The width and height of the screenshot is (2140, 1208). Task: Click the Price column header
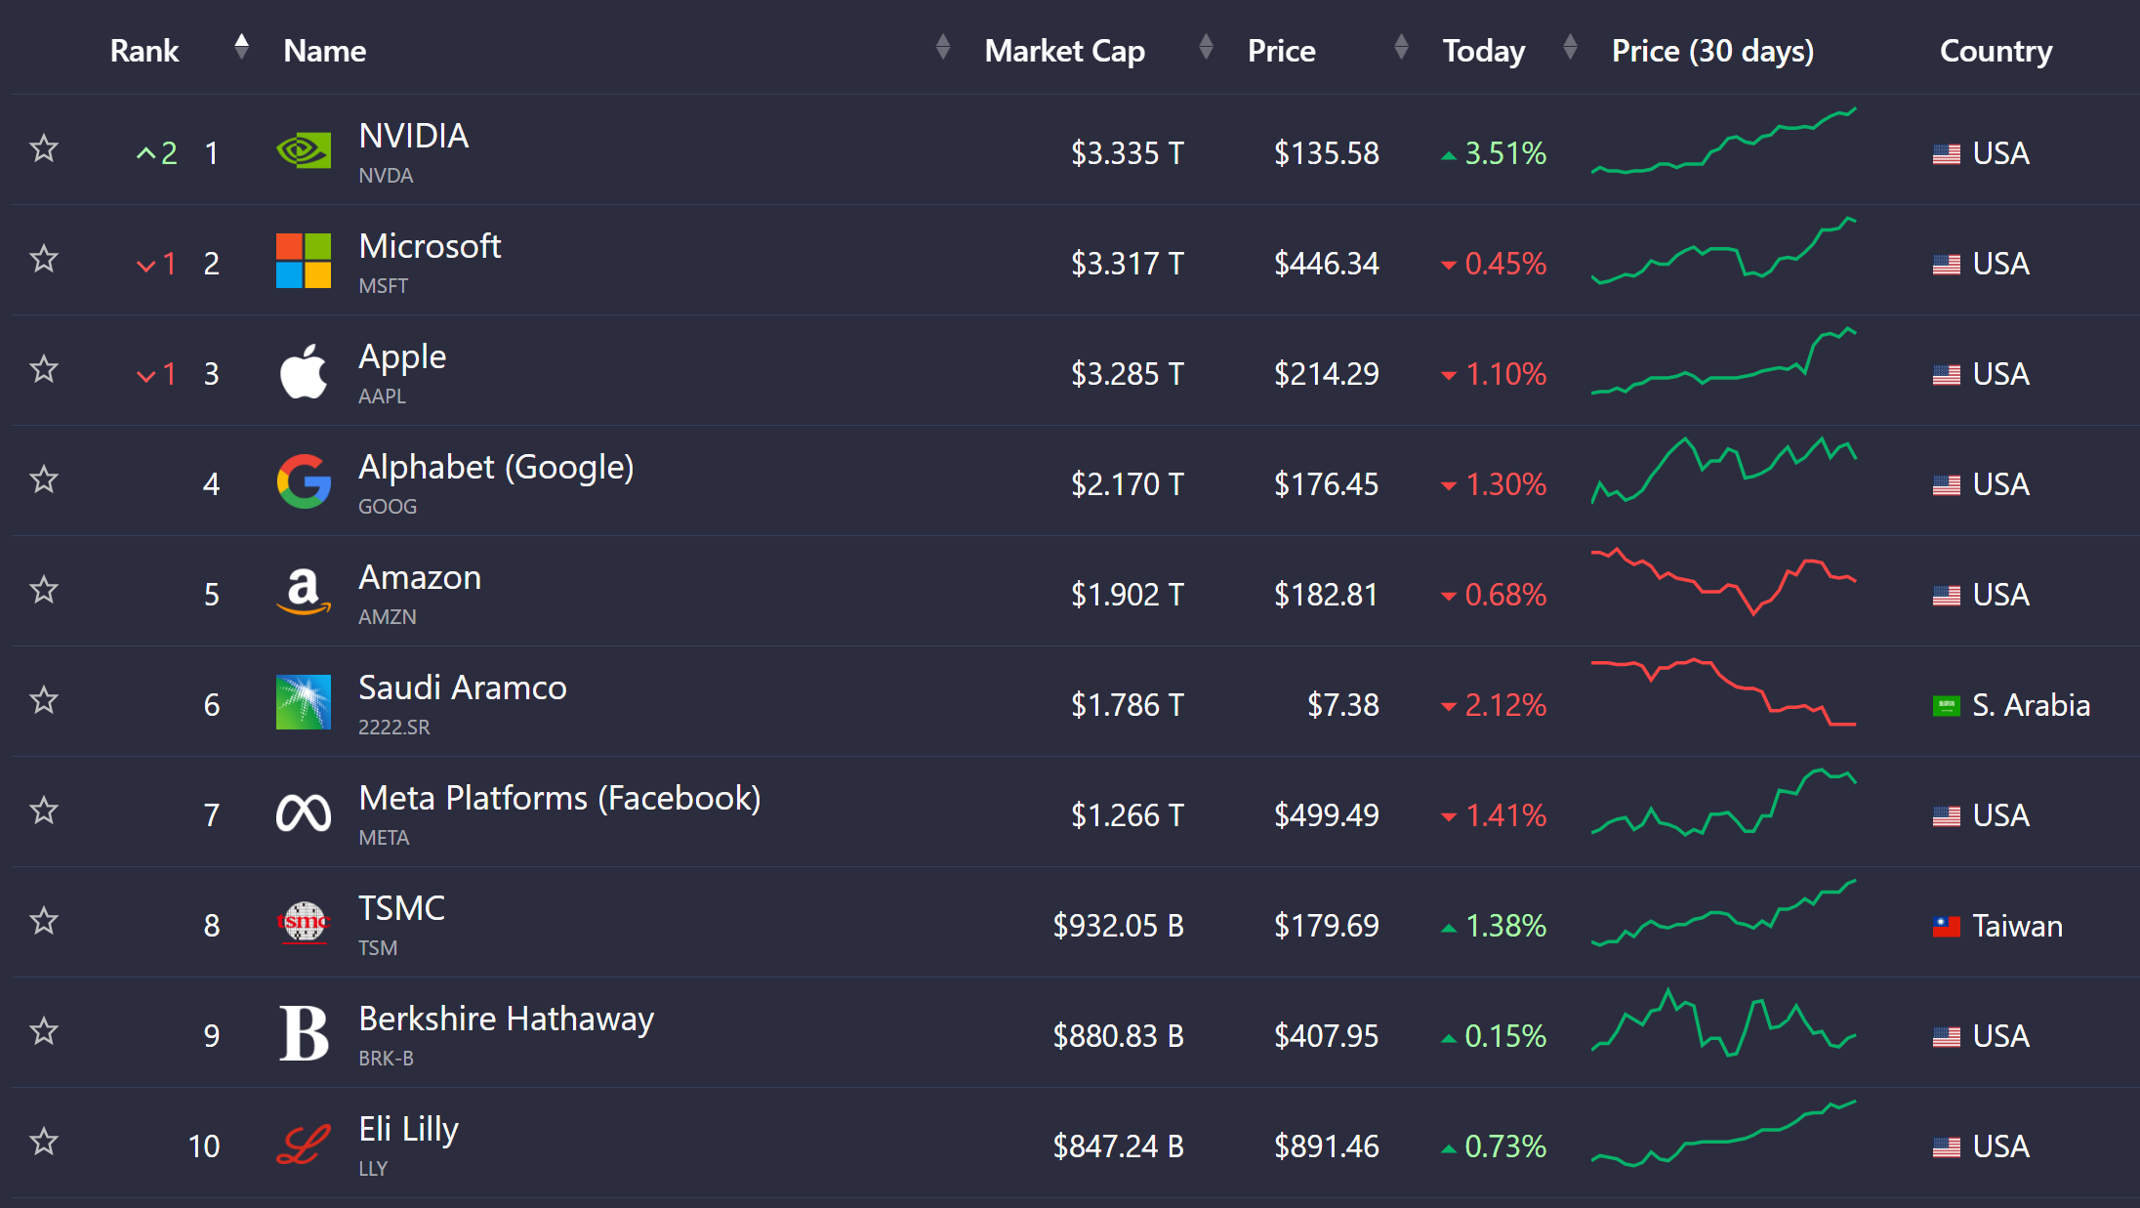pos(1281,51)
